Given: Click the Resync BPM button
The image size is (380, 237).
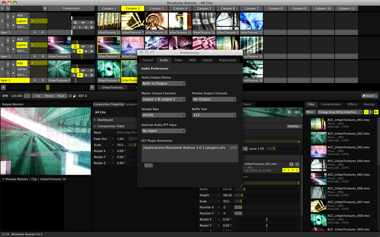Looking at the screenshot, I should [49, 96].
